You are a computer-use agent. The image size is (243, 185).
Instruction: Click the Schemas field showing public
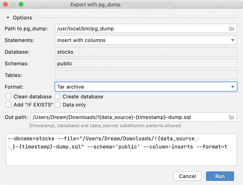pos(146,63)
